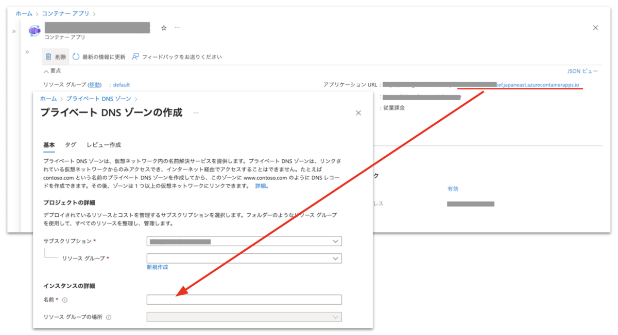Switch to the レビュー作成 tab
This screenshot has width=618, height=335.
coord(104,145)
